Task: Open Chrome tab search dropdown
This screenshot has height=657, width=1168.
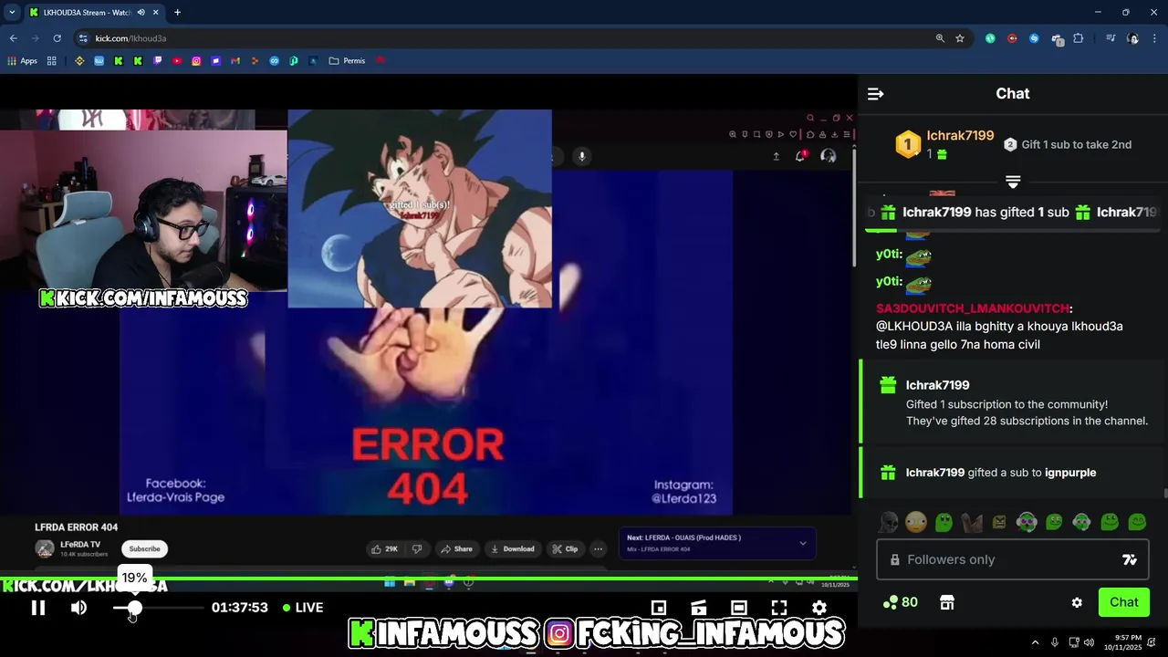Action: (x=12, y=12)
